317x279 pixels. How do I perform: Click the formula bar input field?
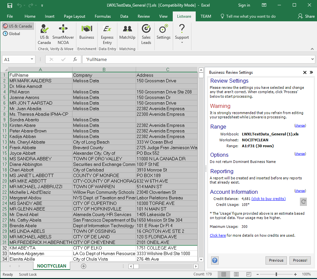tap(197, 59)
